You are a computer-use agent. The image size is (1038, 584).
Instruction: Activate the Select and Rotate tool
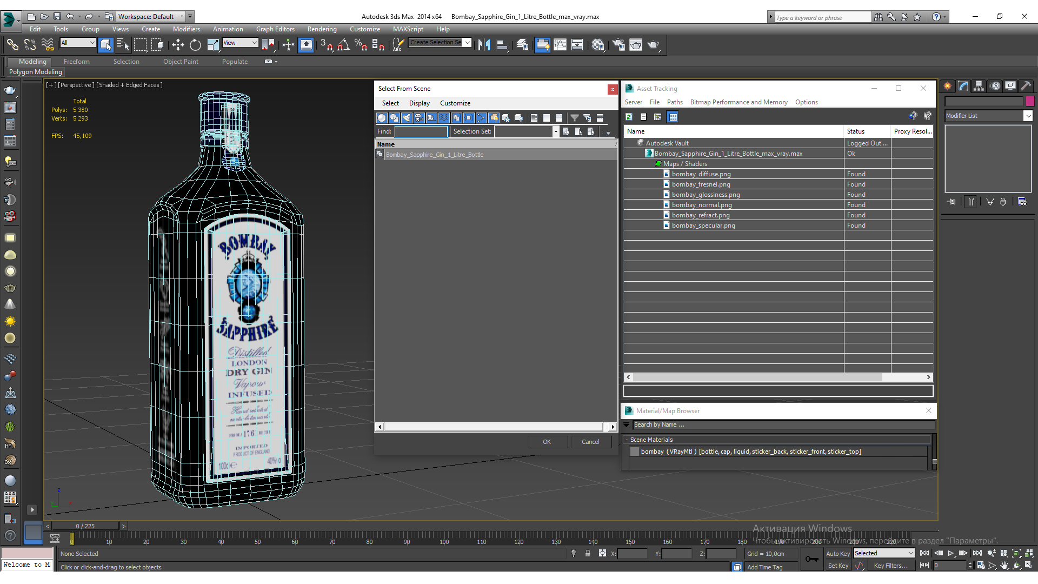coord(195,45)
